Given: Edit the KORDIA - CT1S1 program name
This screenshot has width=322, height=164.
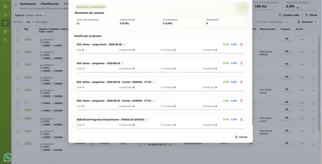Looking at the screenshot, I should pyautogui.click(x=154, y=101).
